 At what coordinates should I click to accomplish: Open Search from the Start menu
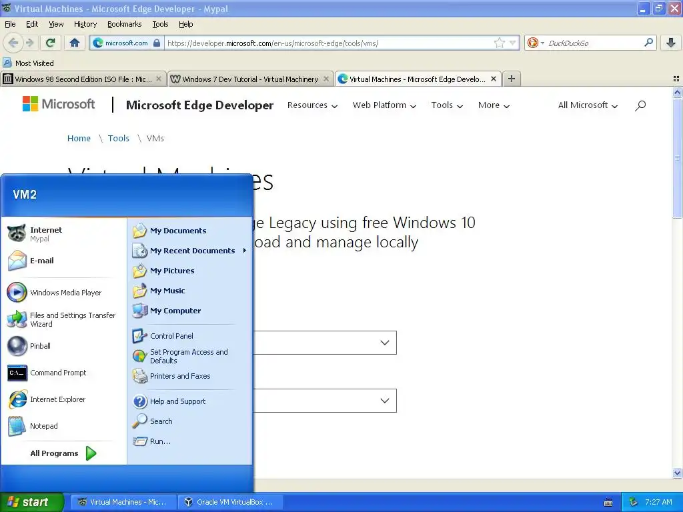190,421
